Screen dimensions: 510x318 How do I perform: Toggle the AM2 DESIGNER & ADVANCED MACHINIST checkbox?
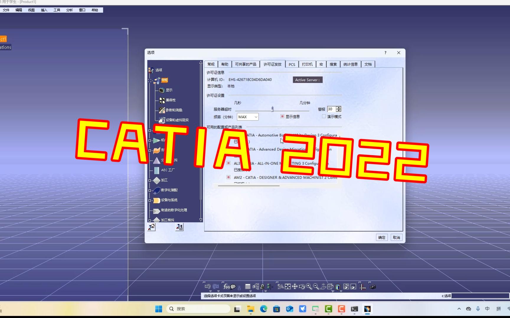pos(228,177)
